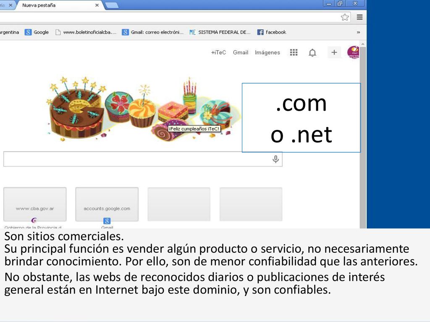
Task: Open the Imágenes link
Action: point(267,52)
